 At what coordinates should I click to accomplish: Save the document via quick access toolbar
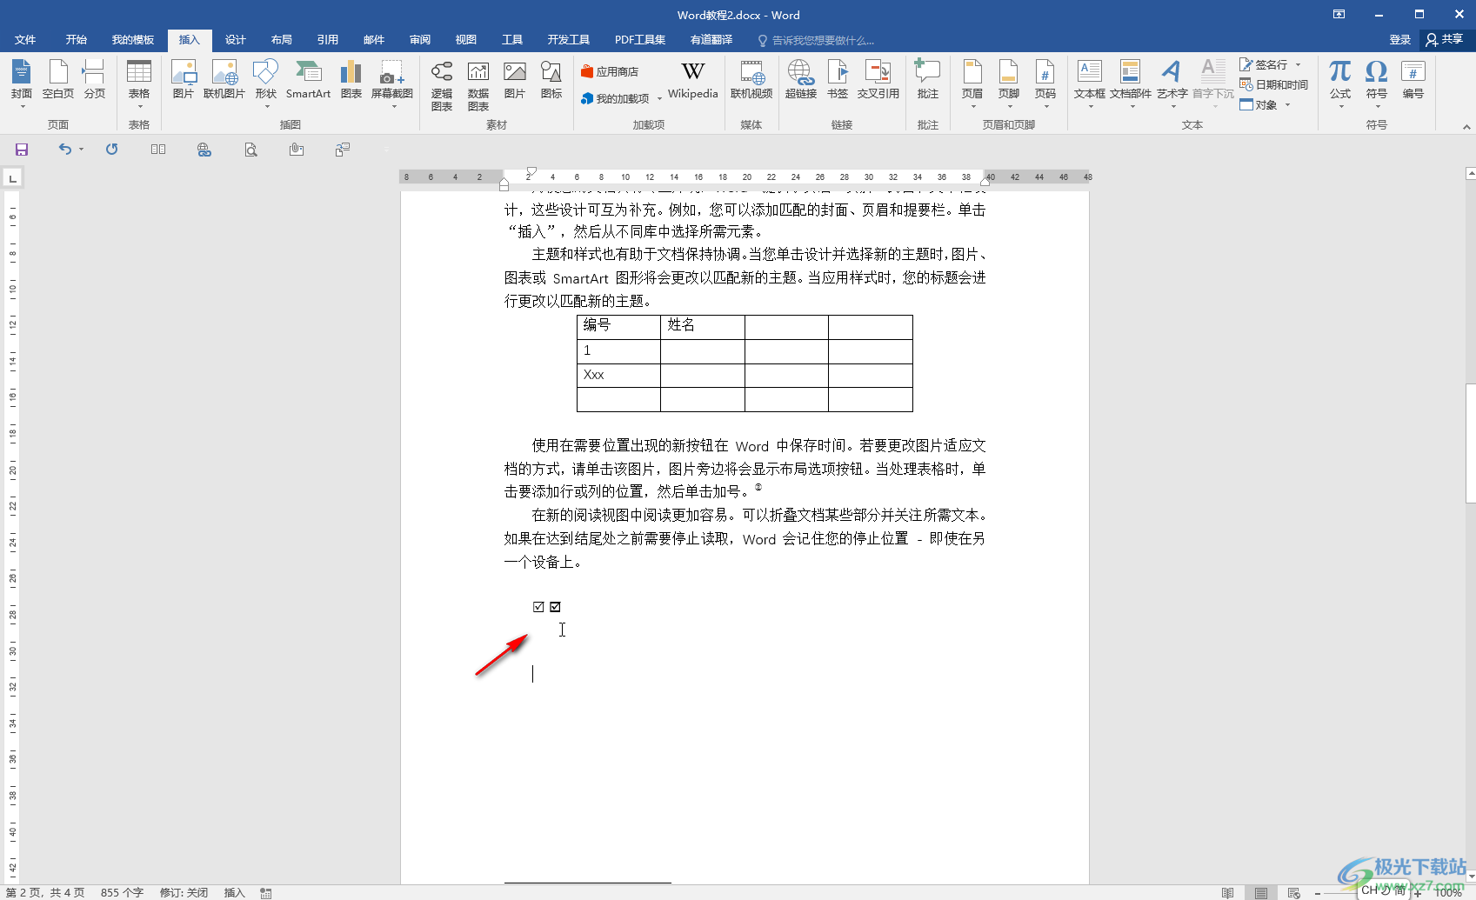coord(22,150)
